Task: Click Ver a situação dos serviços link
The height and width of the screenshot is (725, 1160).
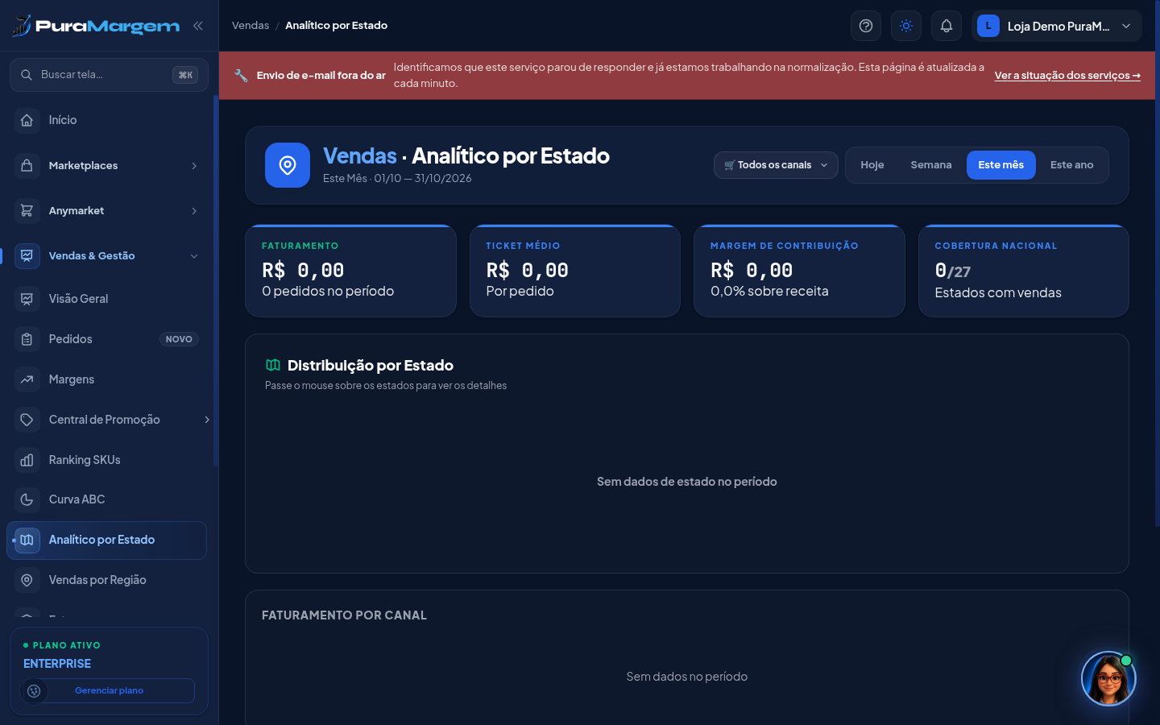Action: tap(1067, 76)
